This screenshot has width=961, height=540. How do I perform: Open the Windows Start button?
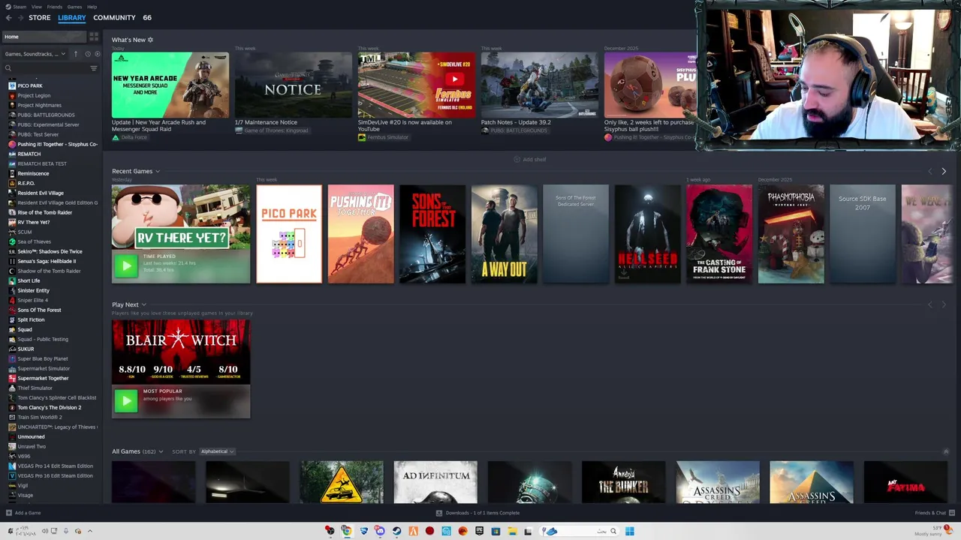pyautogui.click(x=629, y=531)
